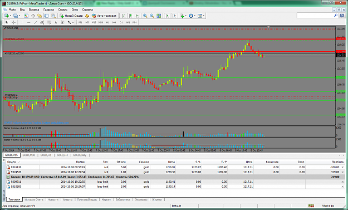Switch to GOLD,M30 chart tab
348x210 pixels.
pos(29,155)
